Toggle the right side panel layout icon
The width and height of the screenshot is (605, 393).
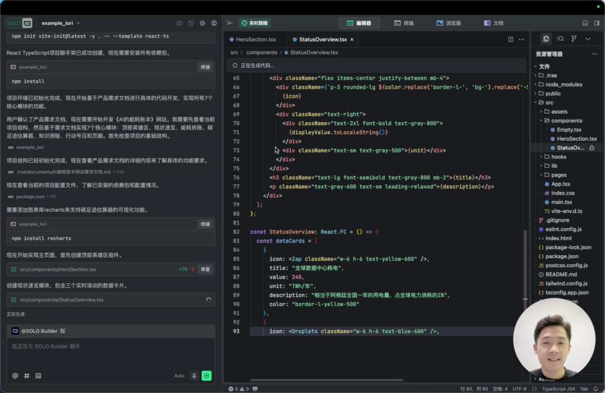[597, 23]
